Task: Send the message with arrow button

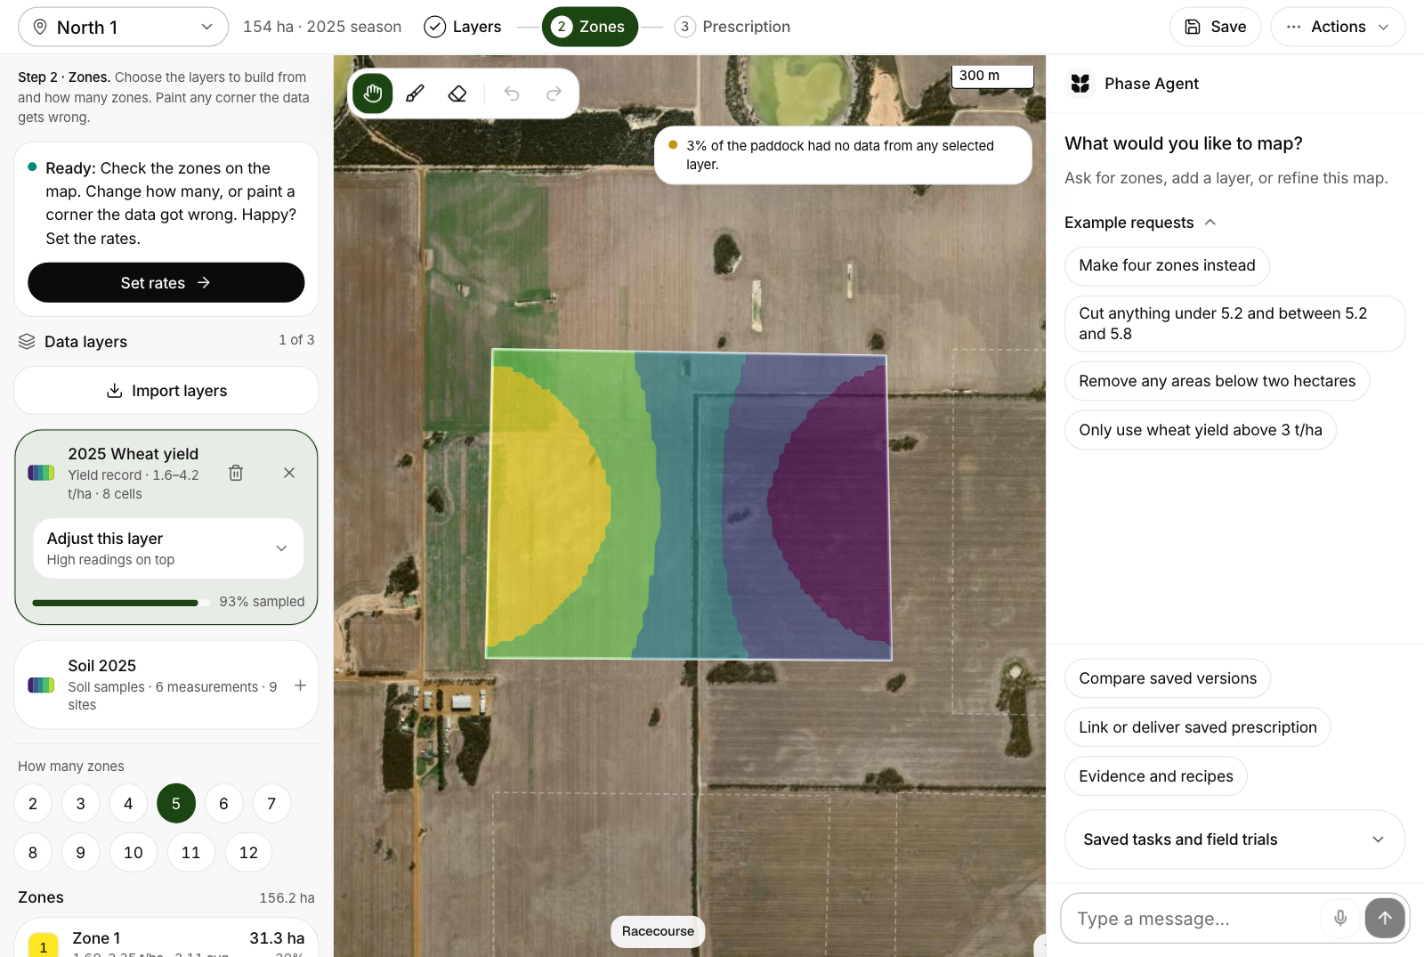Action: [x=1385, y=918]
